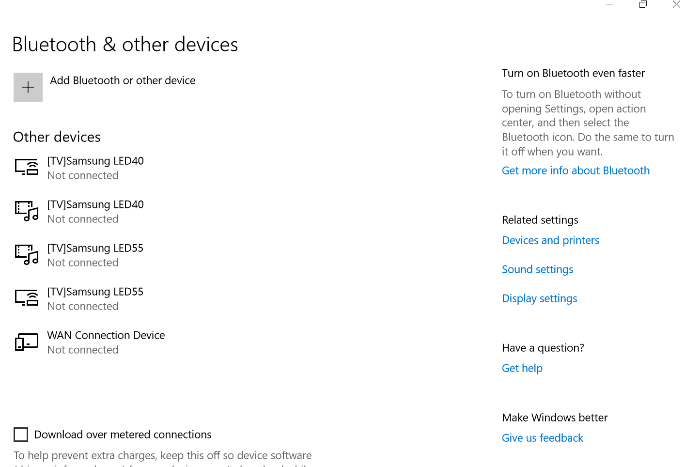
Task: Click the audio icon for second [TV]Samsung LED40
Action: pos(27,210)
